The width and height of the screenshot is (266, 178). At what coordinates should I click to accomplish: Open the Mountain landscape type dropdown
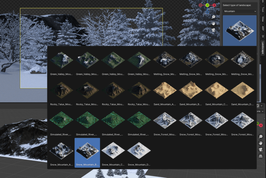(240, 11)
